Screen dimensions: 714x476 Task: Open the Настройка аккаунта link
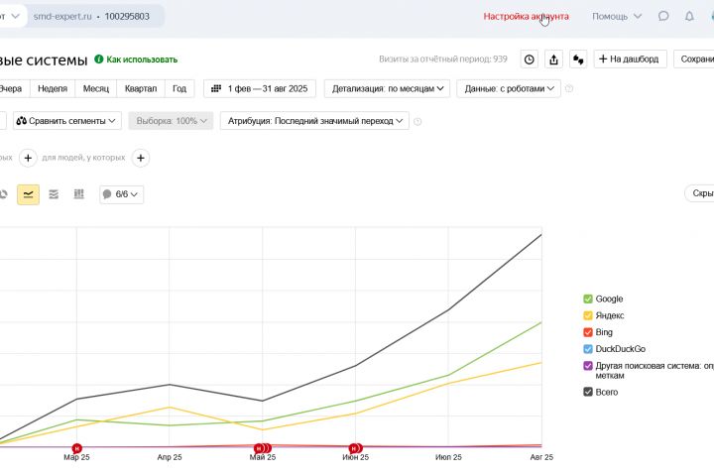(x=526, y=17)
